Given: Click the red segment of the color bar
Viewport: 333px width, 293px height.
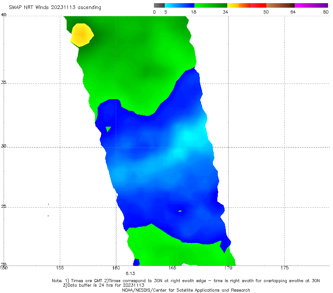Looking at the screenshot, I should point(258,5).
